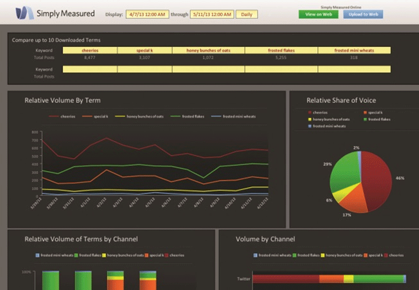This screenshot has width=419, height=290.
Task: Click honey bunches of oats legend line in Volume By Term
Action: point(120,116)
